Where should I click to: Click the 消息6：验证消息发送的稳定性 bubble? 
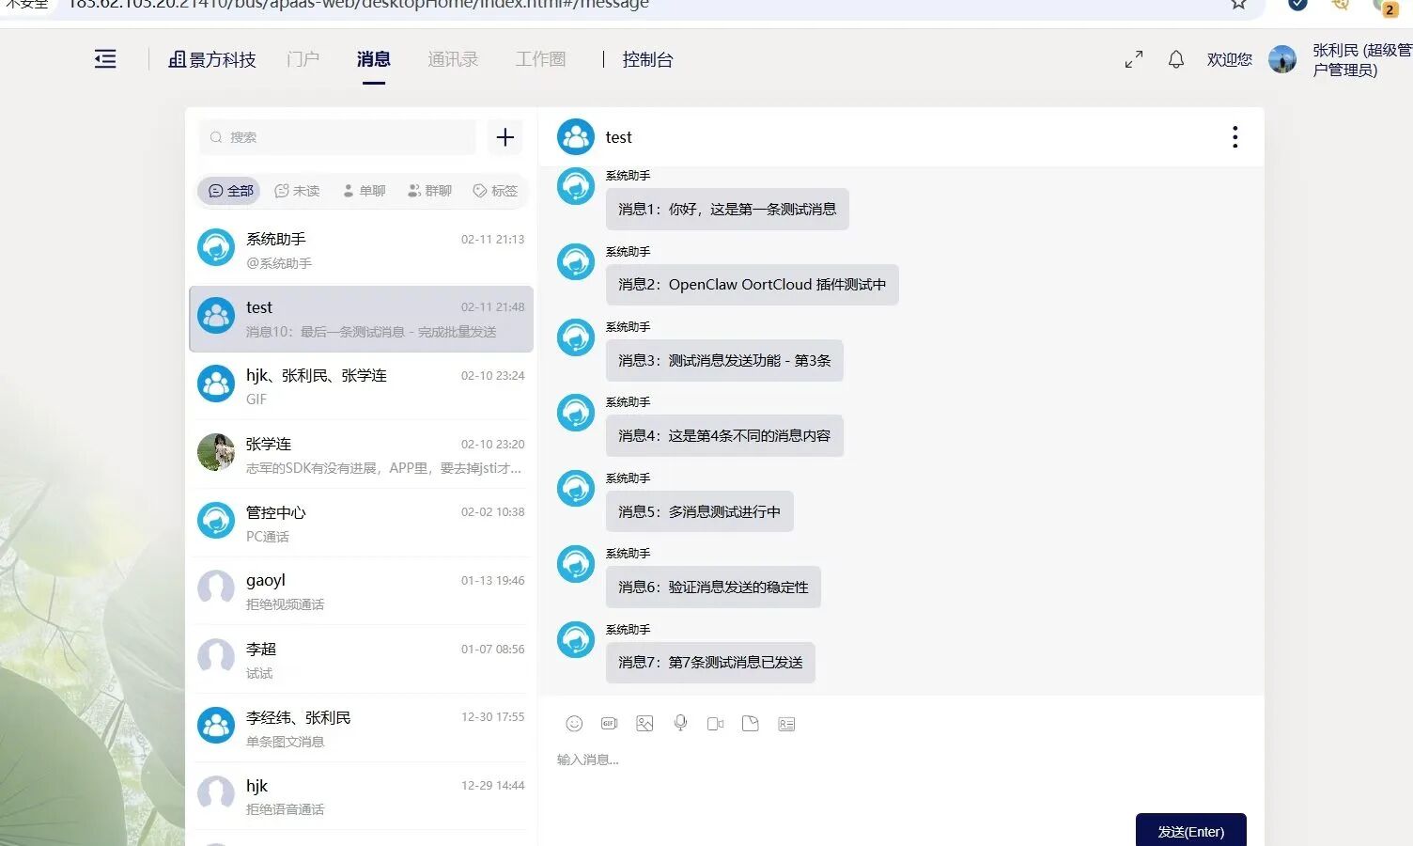coord(713,587)
